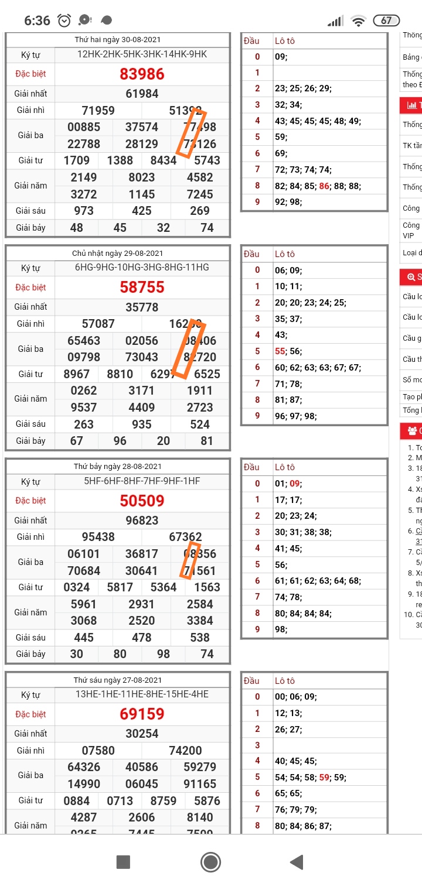Select the header "Chủ nhật ngày 29-08-2021"

[118, 254]
